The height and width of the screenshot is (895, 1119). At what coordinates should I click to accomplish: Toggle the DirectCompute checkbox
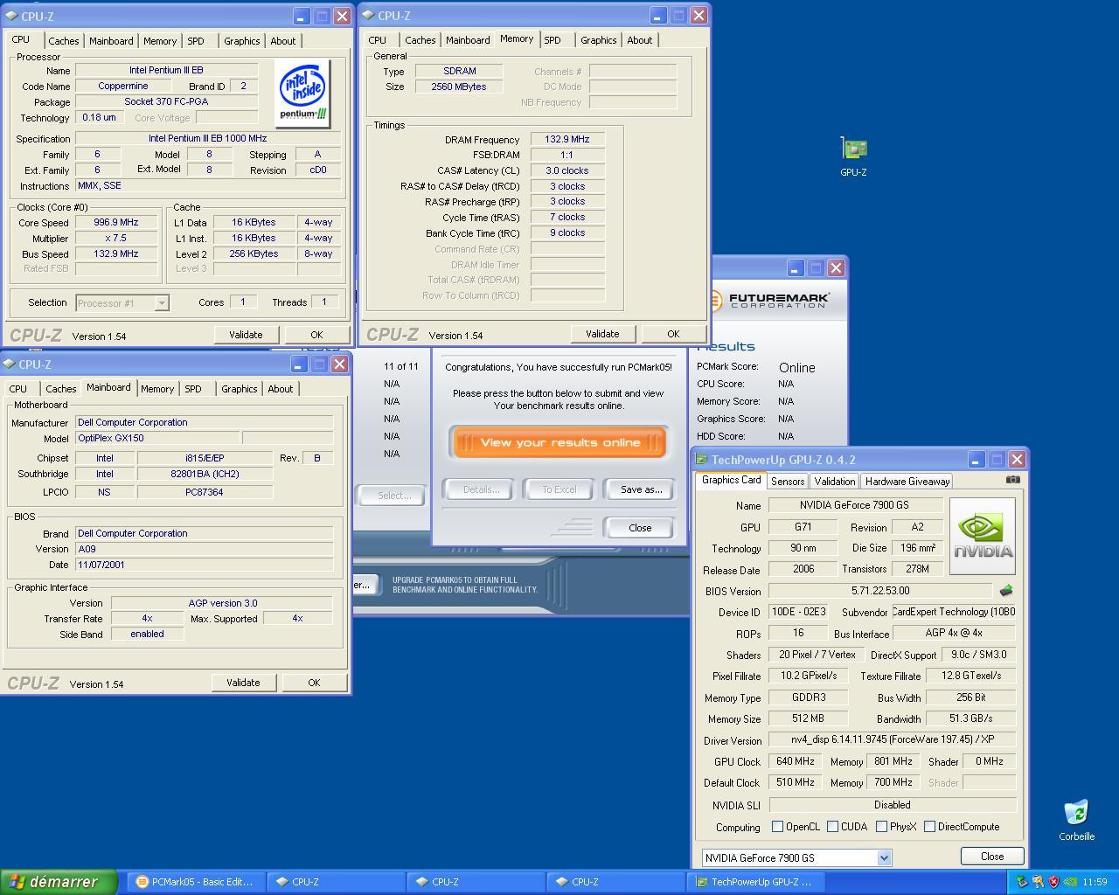(x=929, y=826)
